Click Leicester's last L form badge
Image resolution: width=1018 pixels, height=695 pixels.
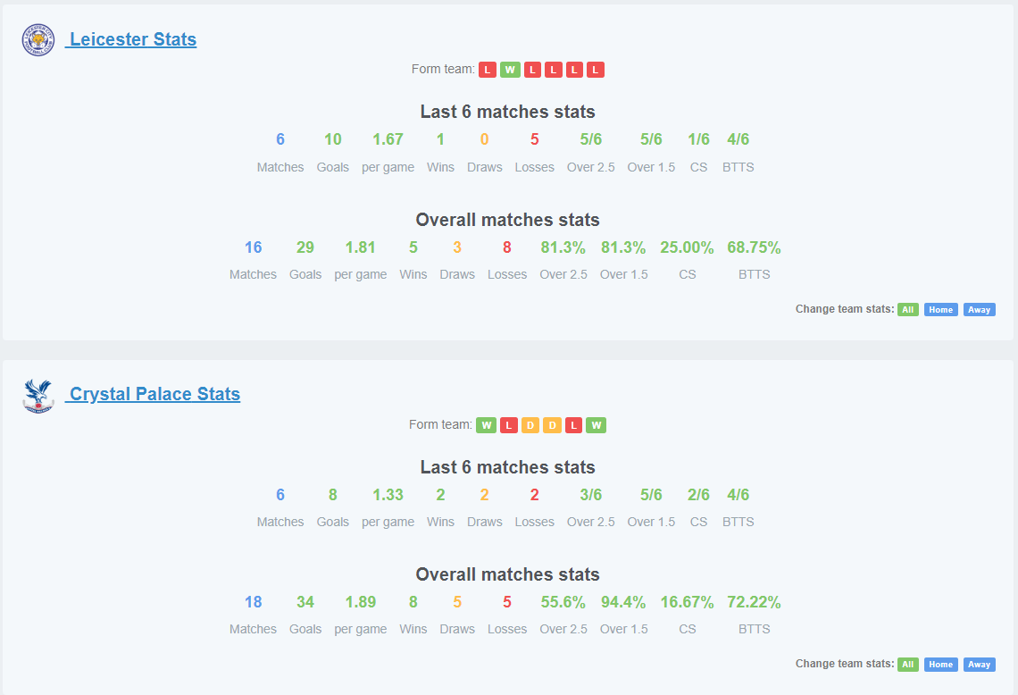[596, 70]
